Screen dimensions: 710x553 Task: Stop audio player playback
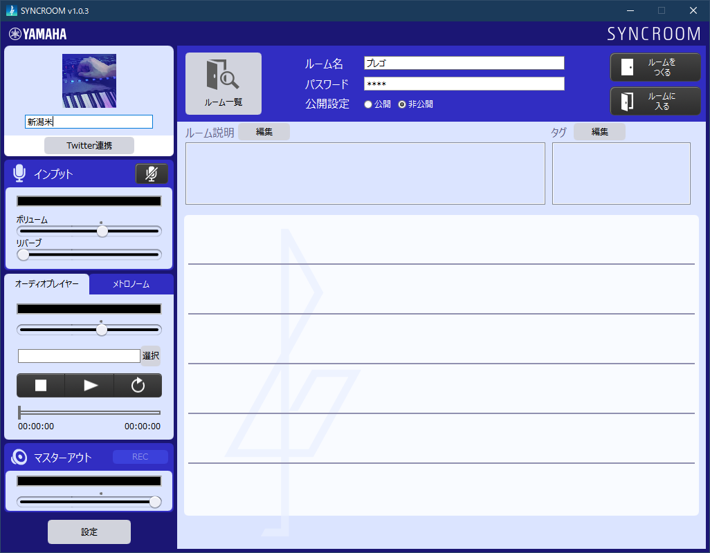(x=41, y=386)
